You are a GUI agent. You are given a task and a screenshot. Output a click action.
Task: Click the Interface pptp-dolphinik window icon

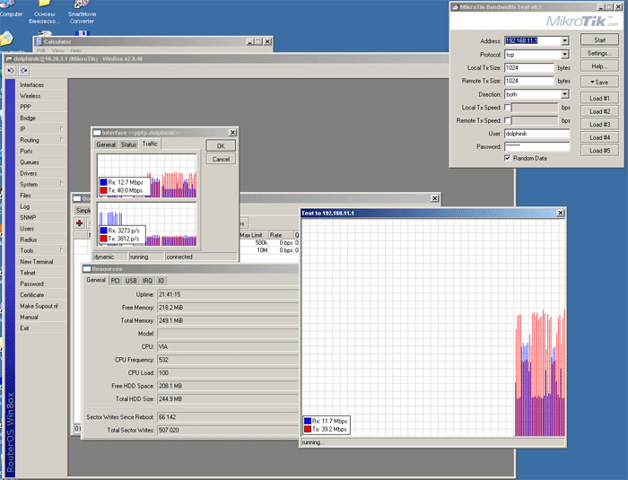pos(97,133)
